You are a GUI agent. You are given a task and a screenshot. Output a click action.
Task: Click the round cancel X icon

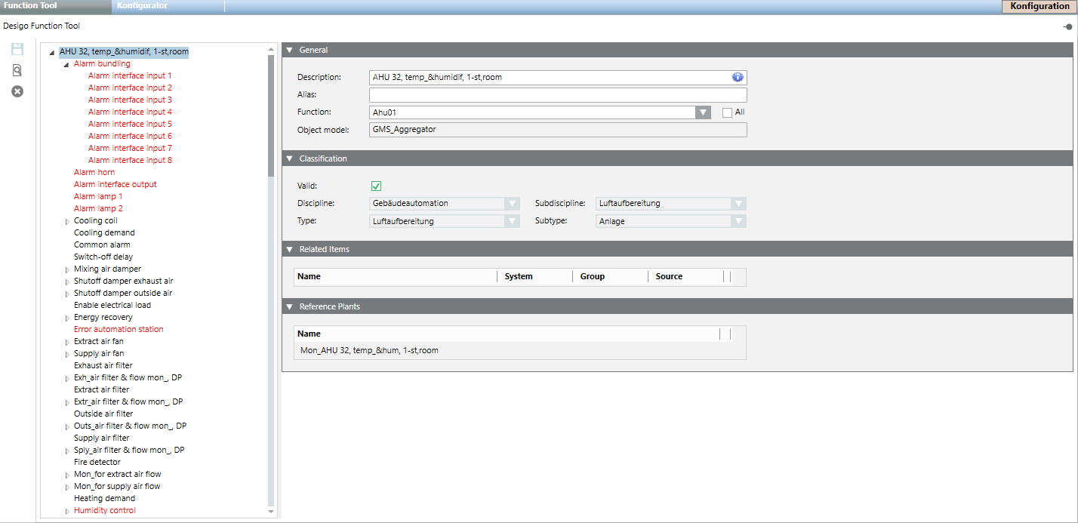pos(17,91)
